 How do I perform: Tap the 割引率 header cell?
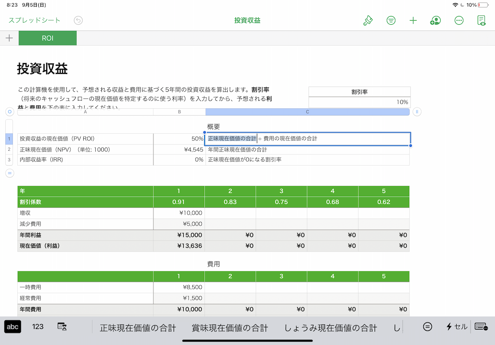point(359,92)
